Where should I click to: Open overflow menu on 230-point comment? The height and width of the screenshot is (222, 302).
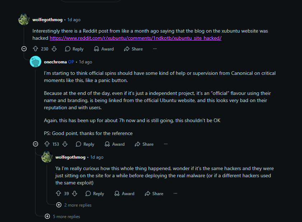[x=155, y=49]
